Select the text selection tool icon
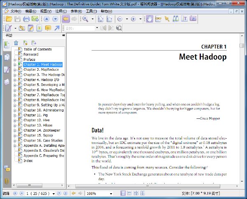The image size is (247, 199). click(x=184, y=19)
